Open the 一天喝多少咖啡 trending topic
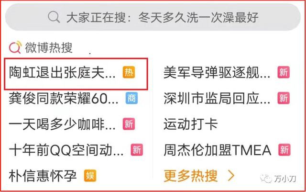Viewport: 306px width, 192px height. coord(62,124)
